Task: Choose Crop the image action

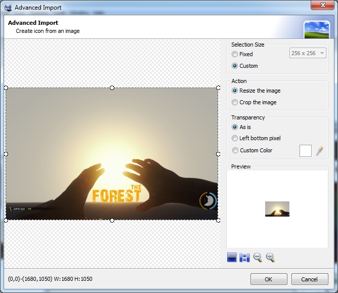Action: [235, 102]
